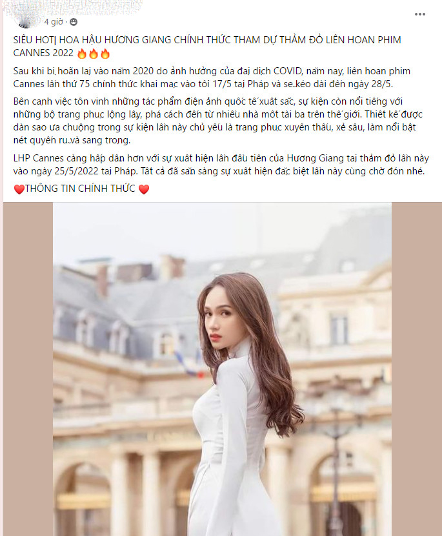Open the attached photo of the woman
The image size is (442, 536).
[x=222, y=369]
